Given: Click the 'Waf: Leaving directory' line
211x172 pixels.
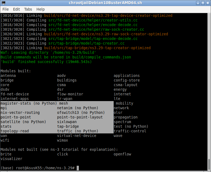Looking at the screenshot, I should click(x=48, y=53).
